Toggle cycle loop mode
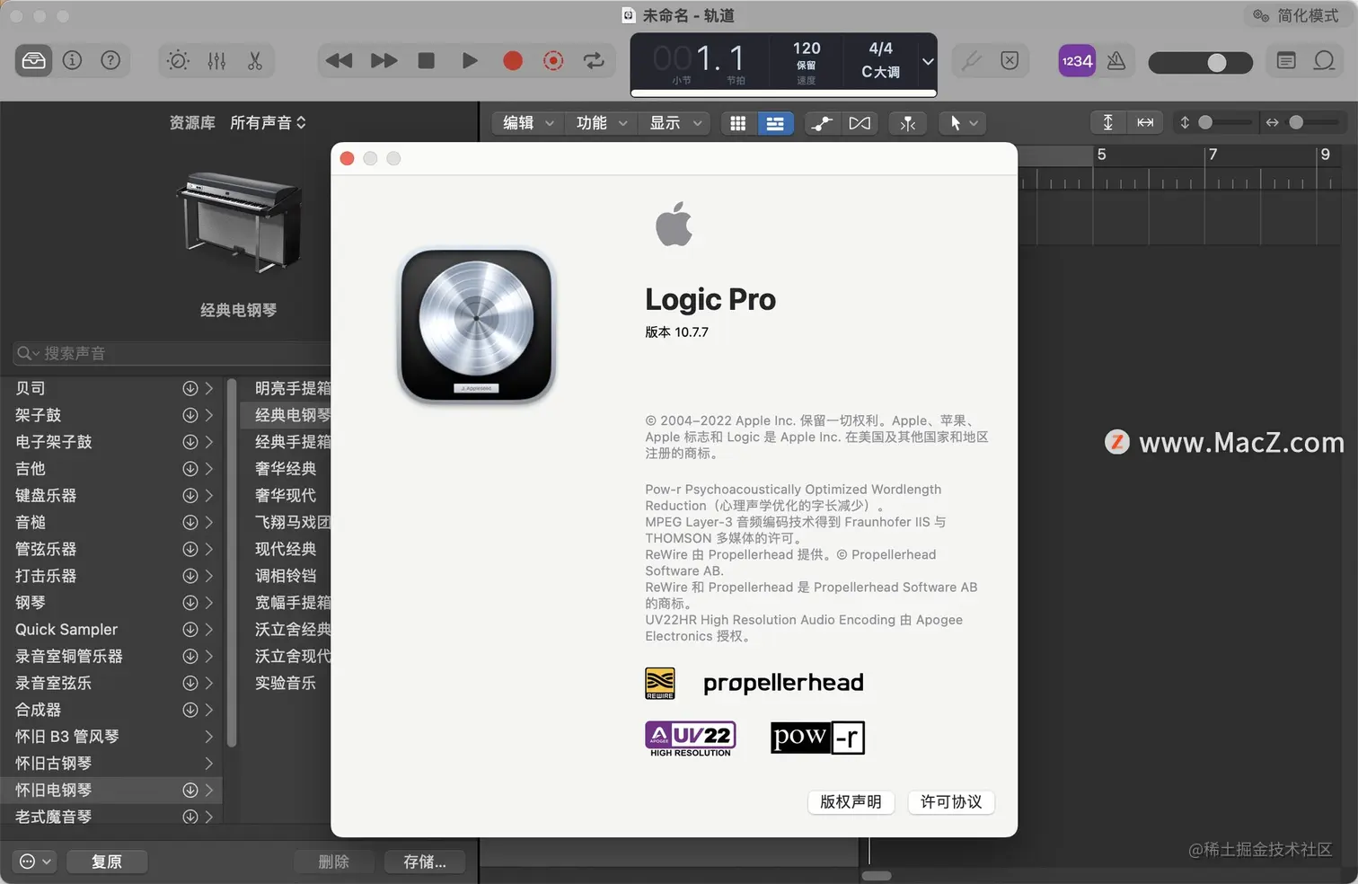 pos(594,60)
